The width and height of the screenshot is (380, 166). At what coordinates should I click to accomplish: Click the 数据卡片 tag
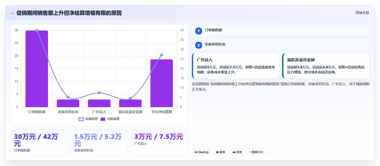pos(256,152)
